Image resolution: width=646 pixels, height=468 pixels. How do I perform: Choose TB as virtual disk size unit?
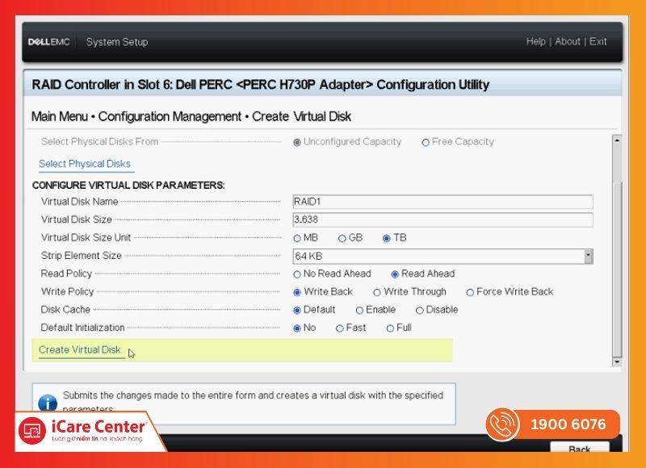click(387, 238)
